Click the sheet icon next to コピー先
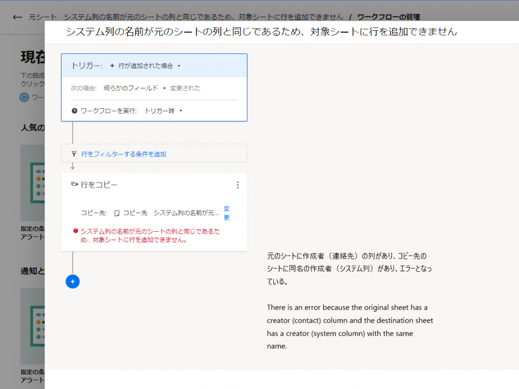The image size is (519, 389). click(117, 213)
